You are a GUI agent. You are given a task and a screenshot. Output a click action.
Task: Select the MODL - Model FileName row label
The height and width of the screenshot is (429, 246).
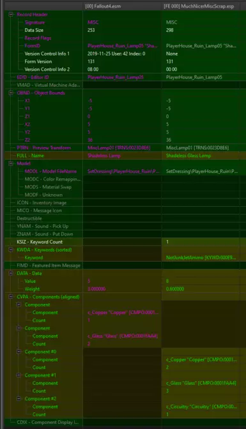coord(50,171)
